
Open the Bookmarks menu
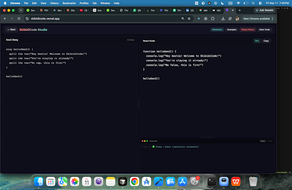click(69, 3)
